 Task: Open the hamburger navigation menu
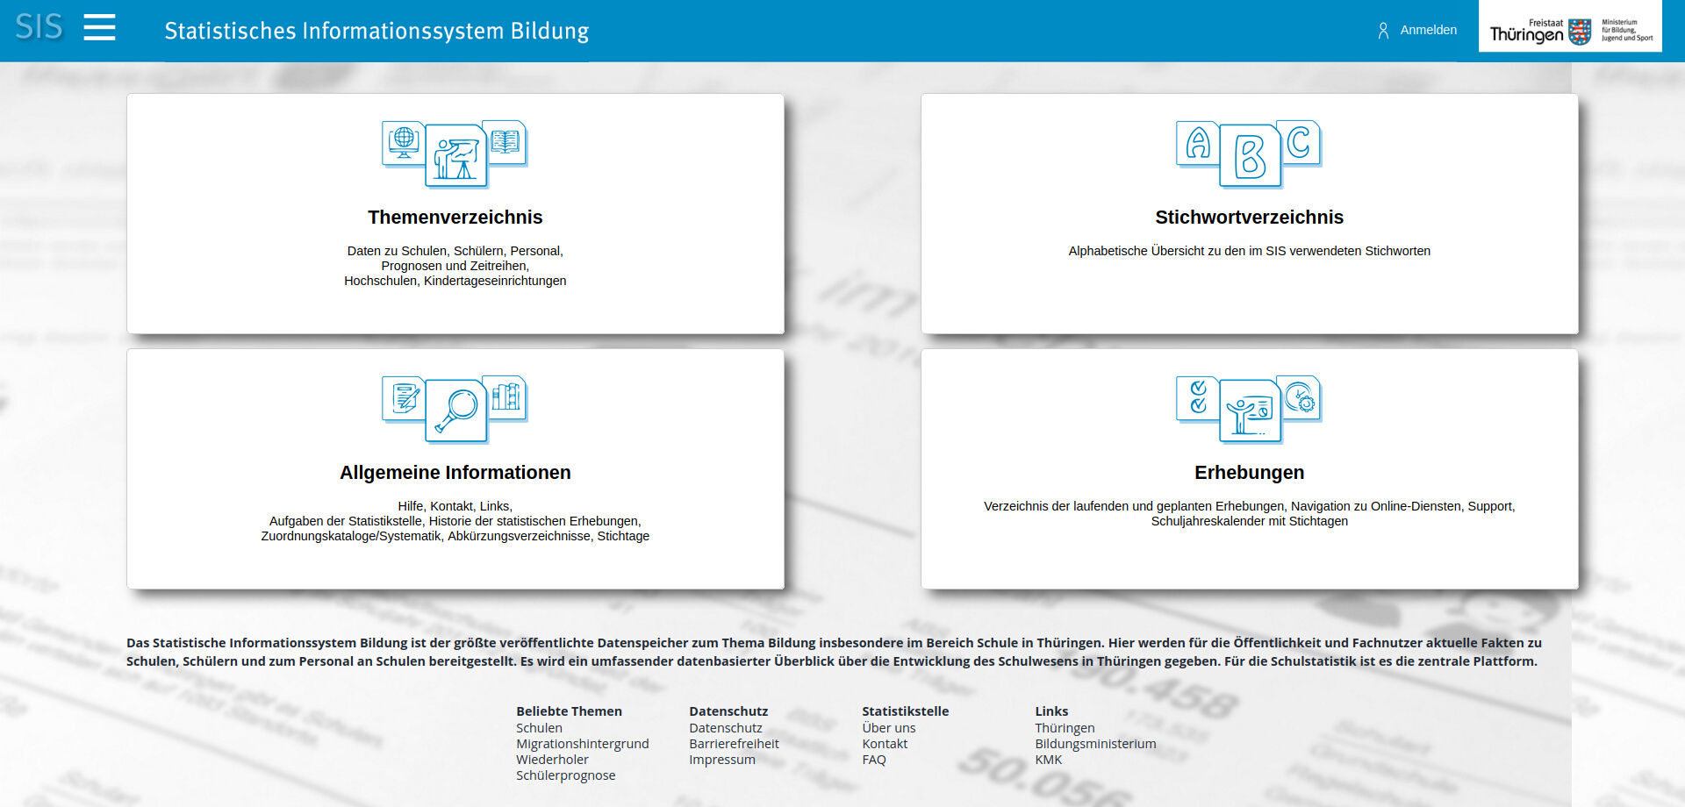(x=99, y=27)
